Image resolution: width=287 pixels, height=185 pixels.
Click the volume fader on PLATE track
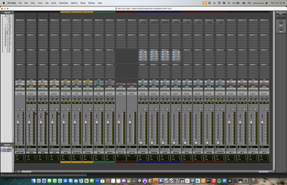[x=196, y=142]
